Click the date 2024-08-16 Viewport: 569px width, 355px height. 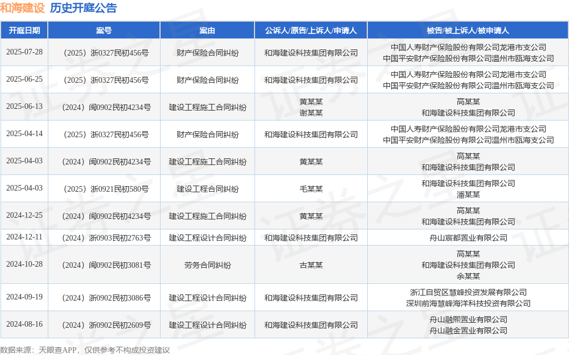click(24, 324)
